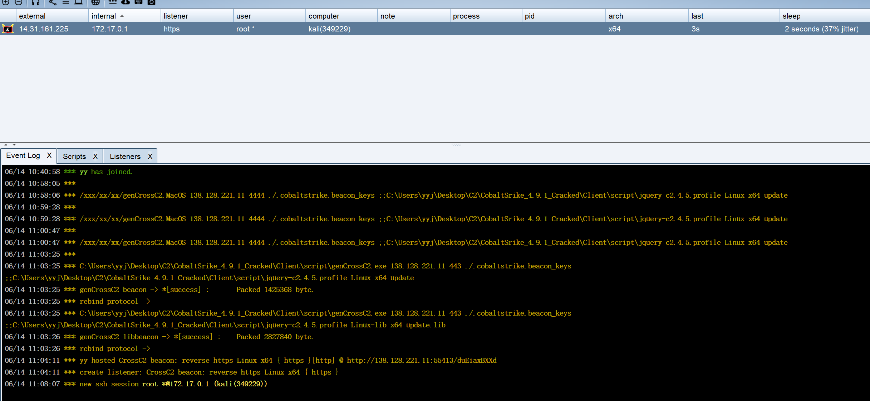Screen dimensions: 870x401
Task: Click the pid column header
Action: (x=564, y=16)
